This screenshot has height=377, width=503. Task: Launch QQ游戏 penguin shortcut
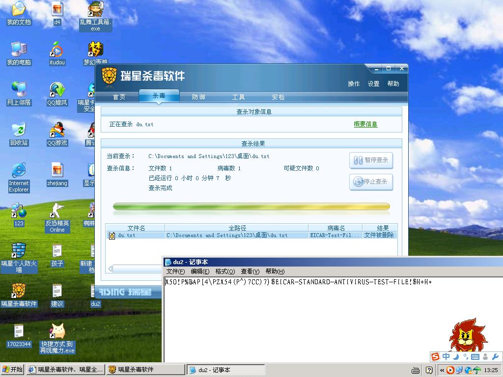click(x=57, y=134)
